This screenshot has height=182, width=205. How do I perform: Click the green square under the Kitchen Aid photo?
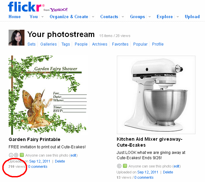click(x=125, y=166)
